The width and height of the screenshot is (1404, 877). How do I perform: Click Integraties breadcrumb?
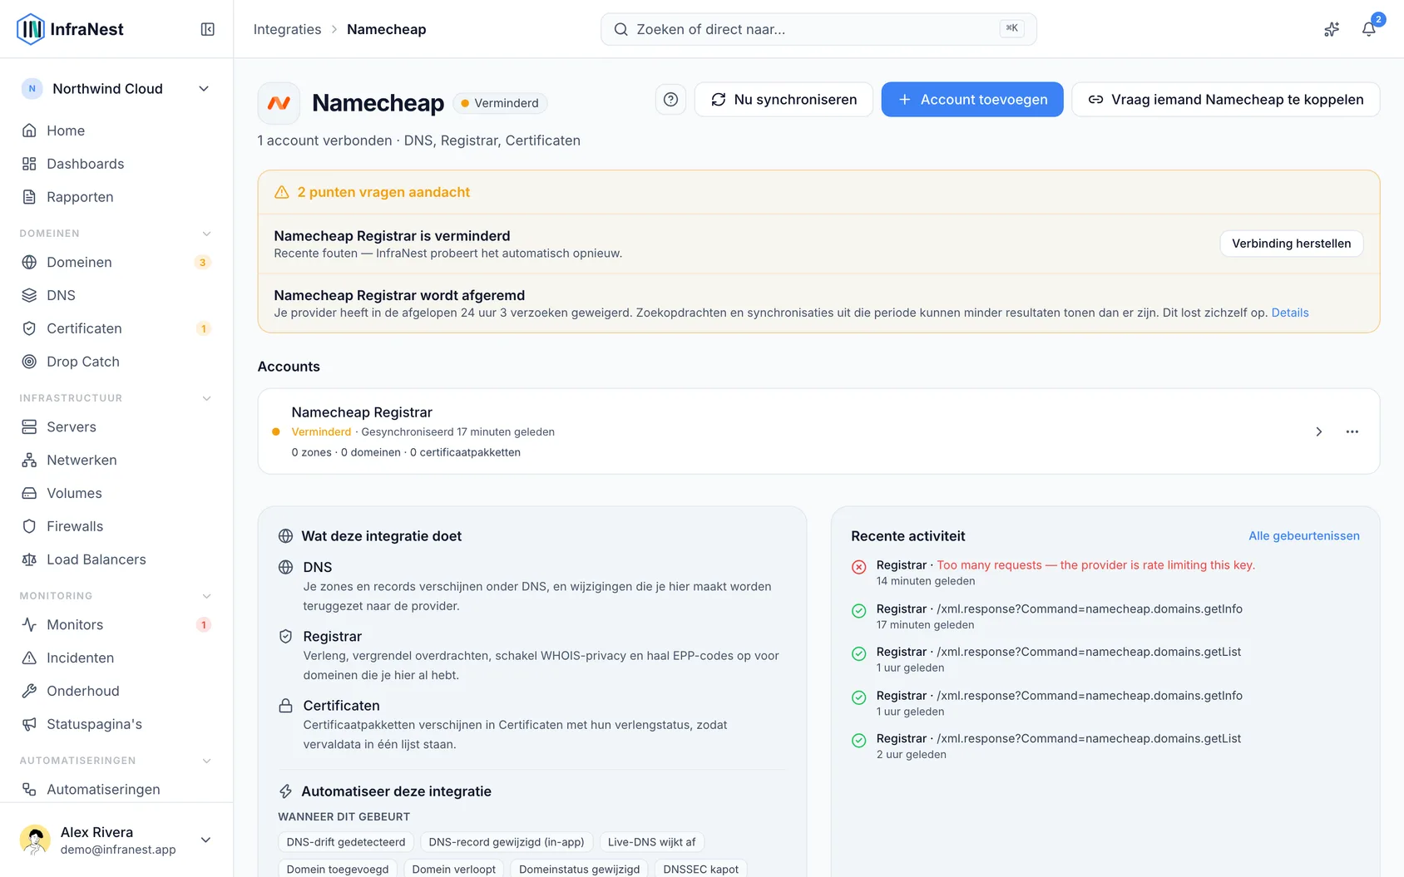[x=287, y=29]
